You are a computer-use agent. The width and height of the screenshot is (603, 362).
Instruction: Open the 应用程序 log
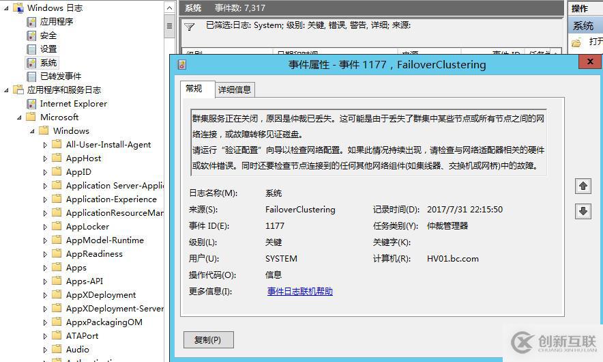click(57, 22)
